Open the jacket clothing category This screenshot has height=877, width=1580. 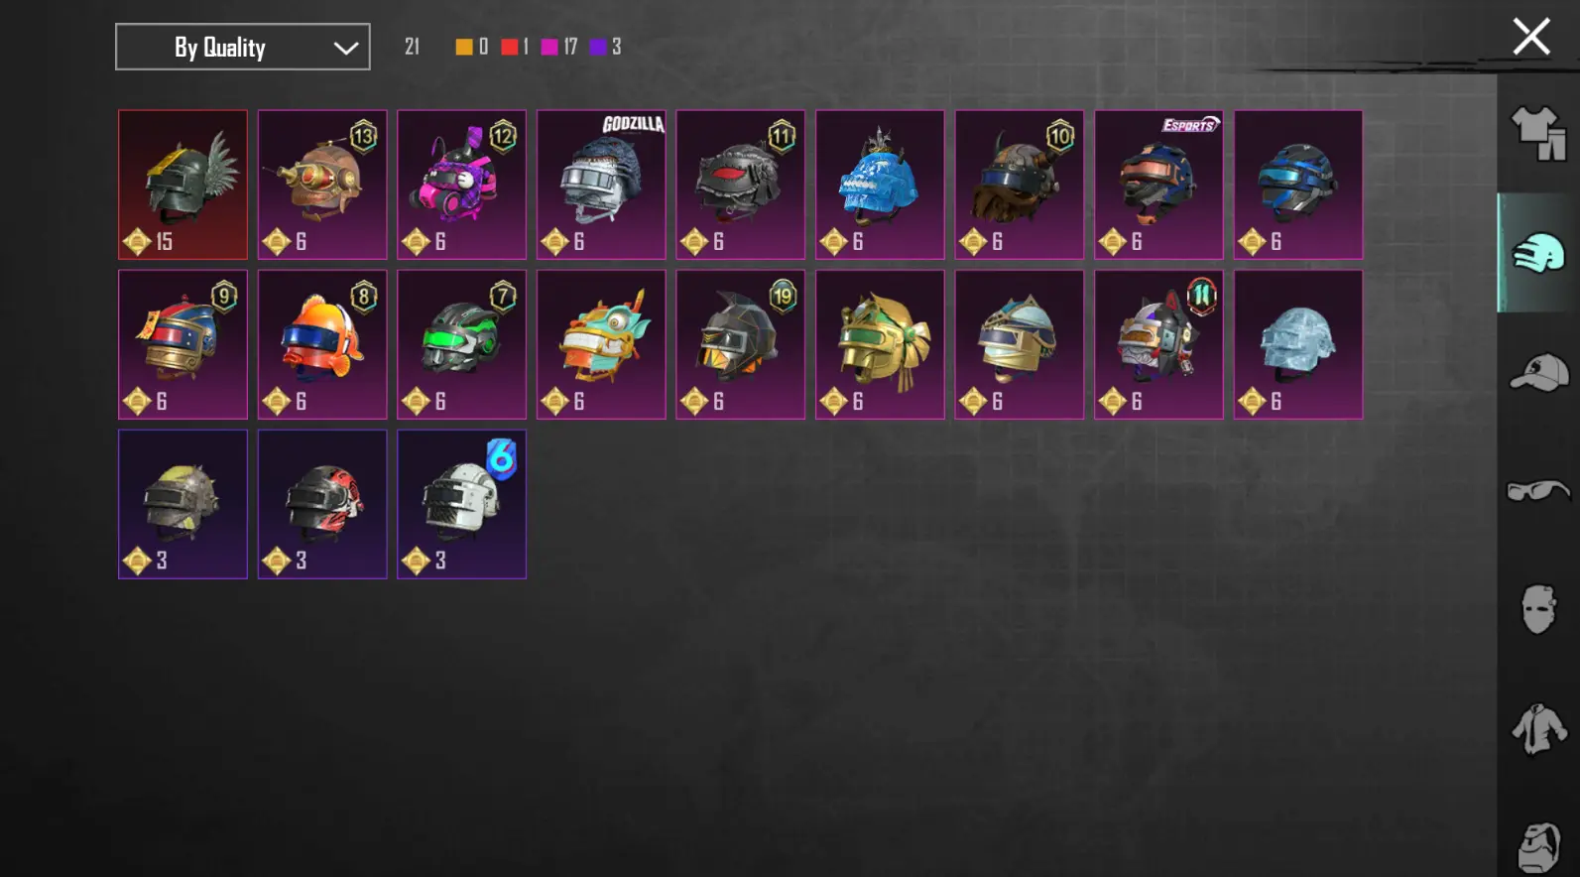pos(1538,728)
